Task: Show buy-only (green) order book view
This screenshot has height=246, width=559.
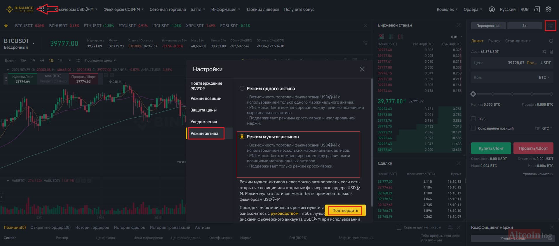Action: point(391,37)
